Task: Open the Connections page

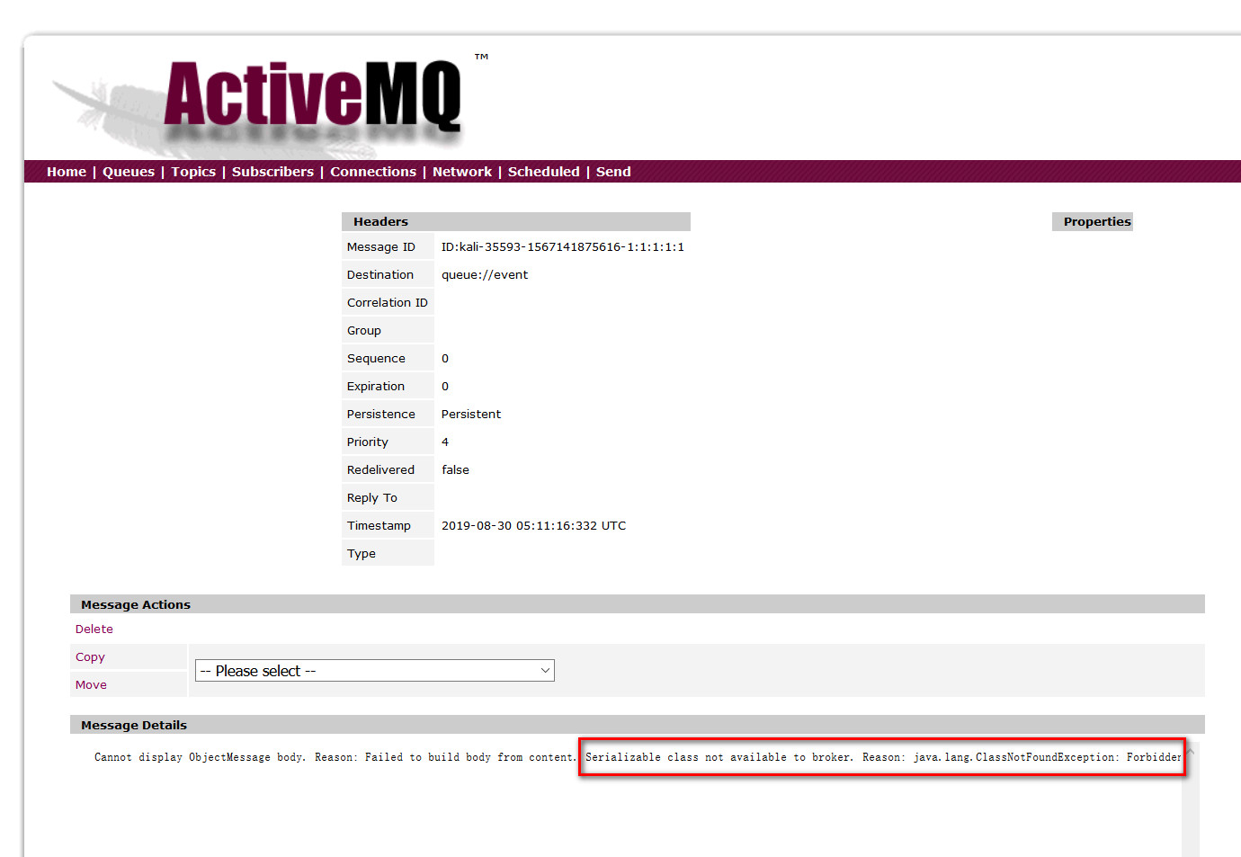Action: point(373,172)
